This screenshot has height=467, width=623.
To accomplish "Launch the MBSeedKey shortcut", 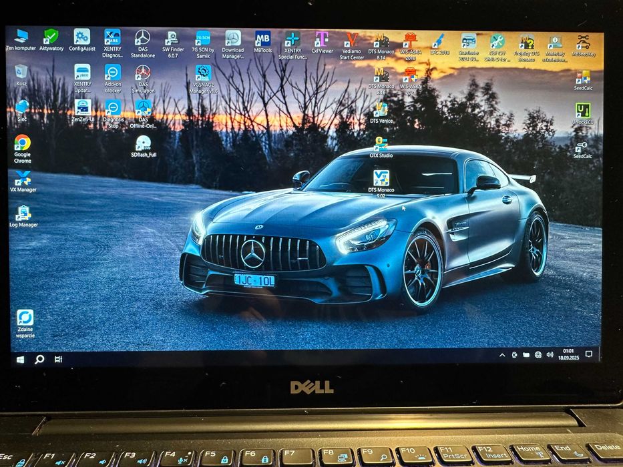I will click(x=583, y=45).
